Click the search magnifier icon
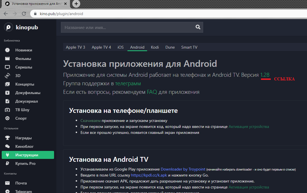 198,27
